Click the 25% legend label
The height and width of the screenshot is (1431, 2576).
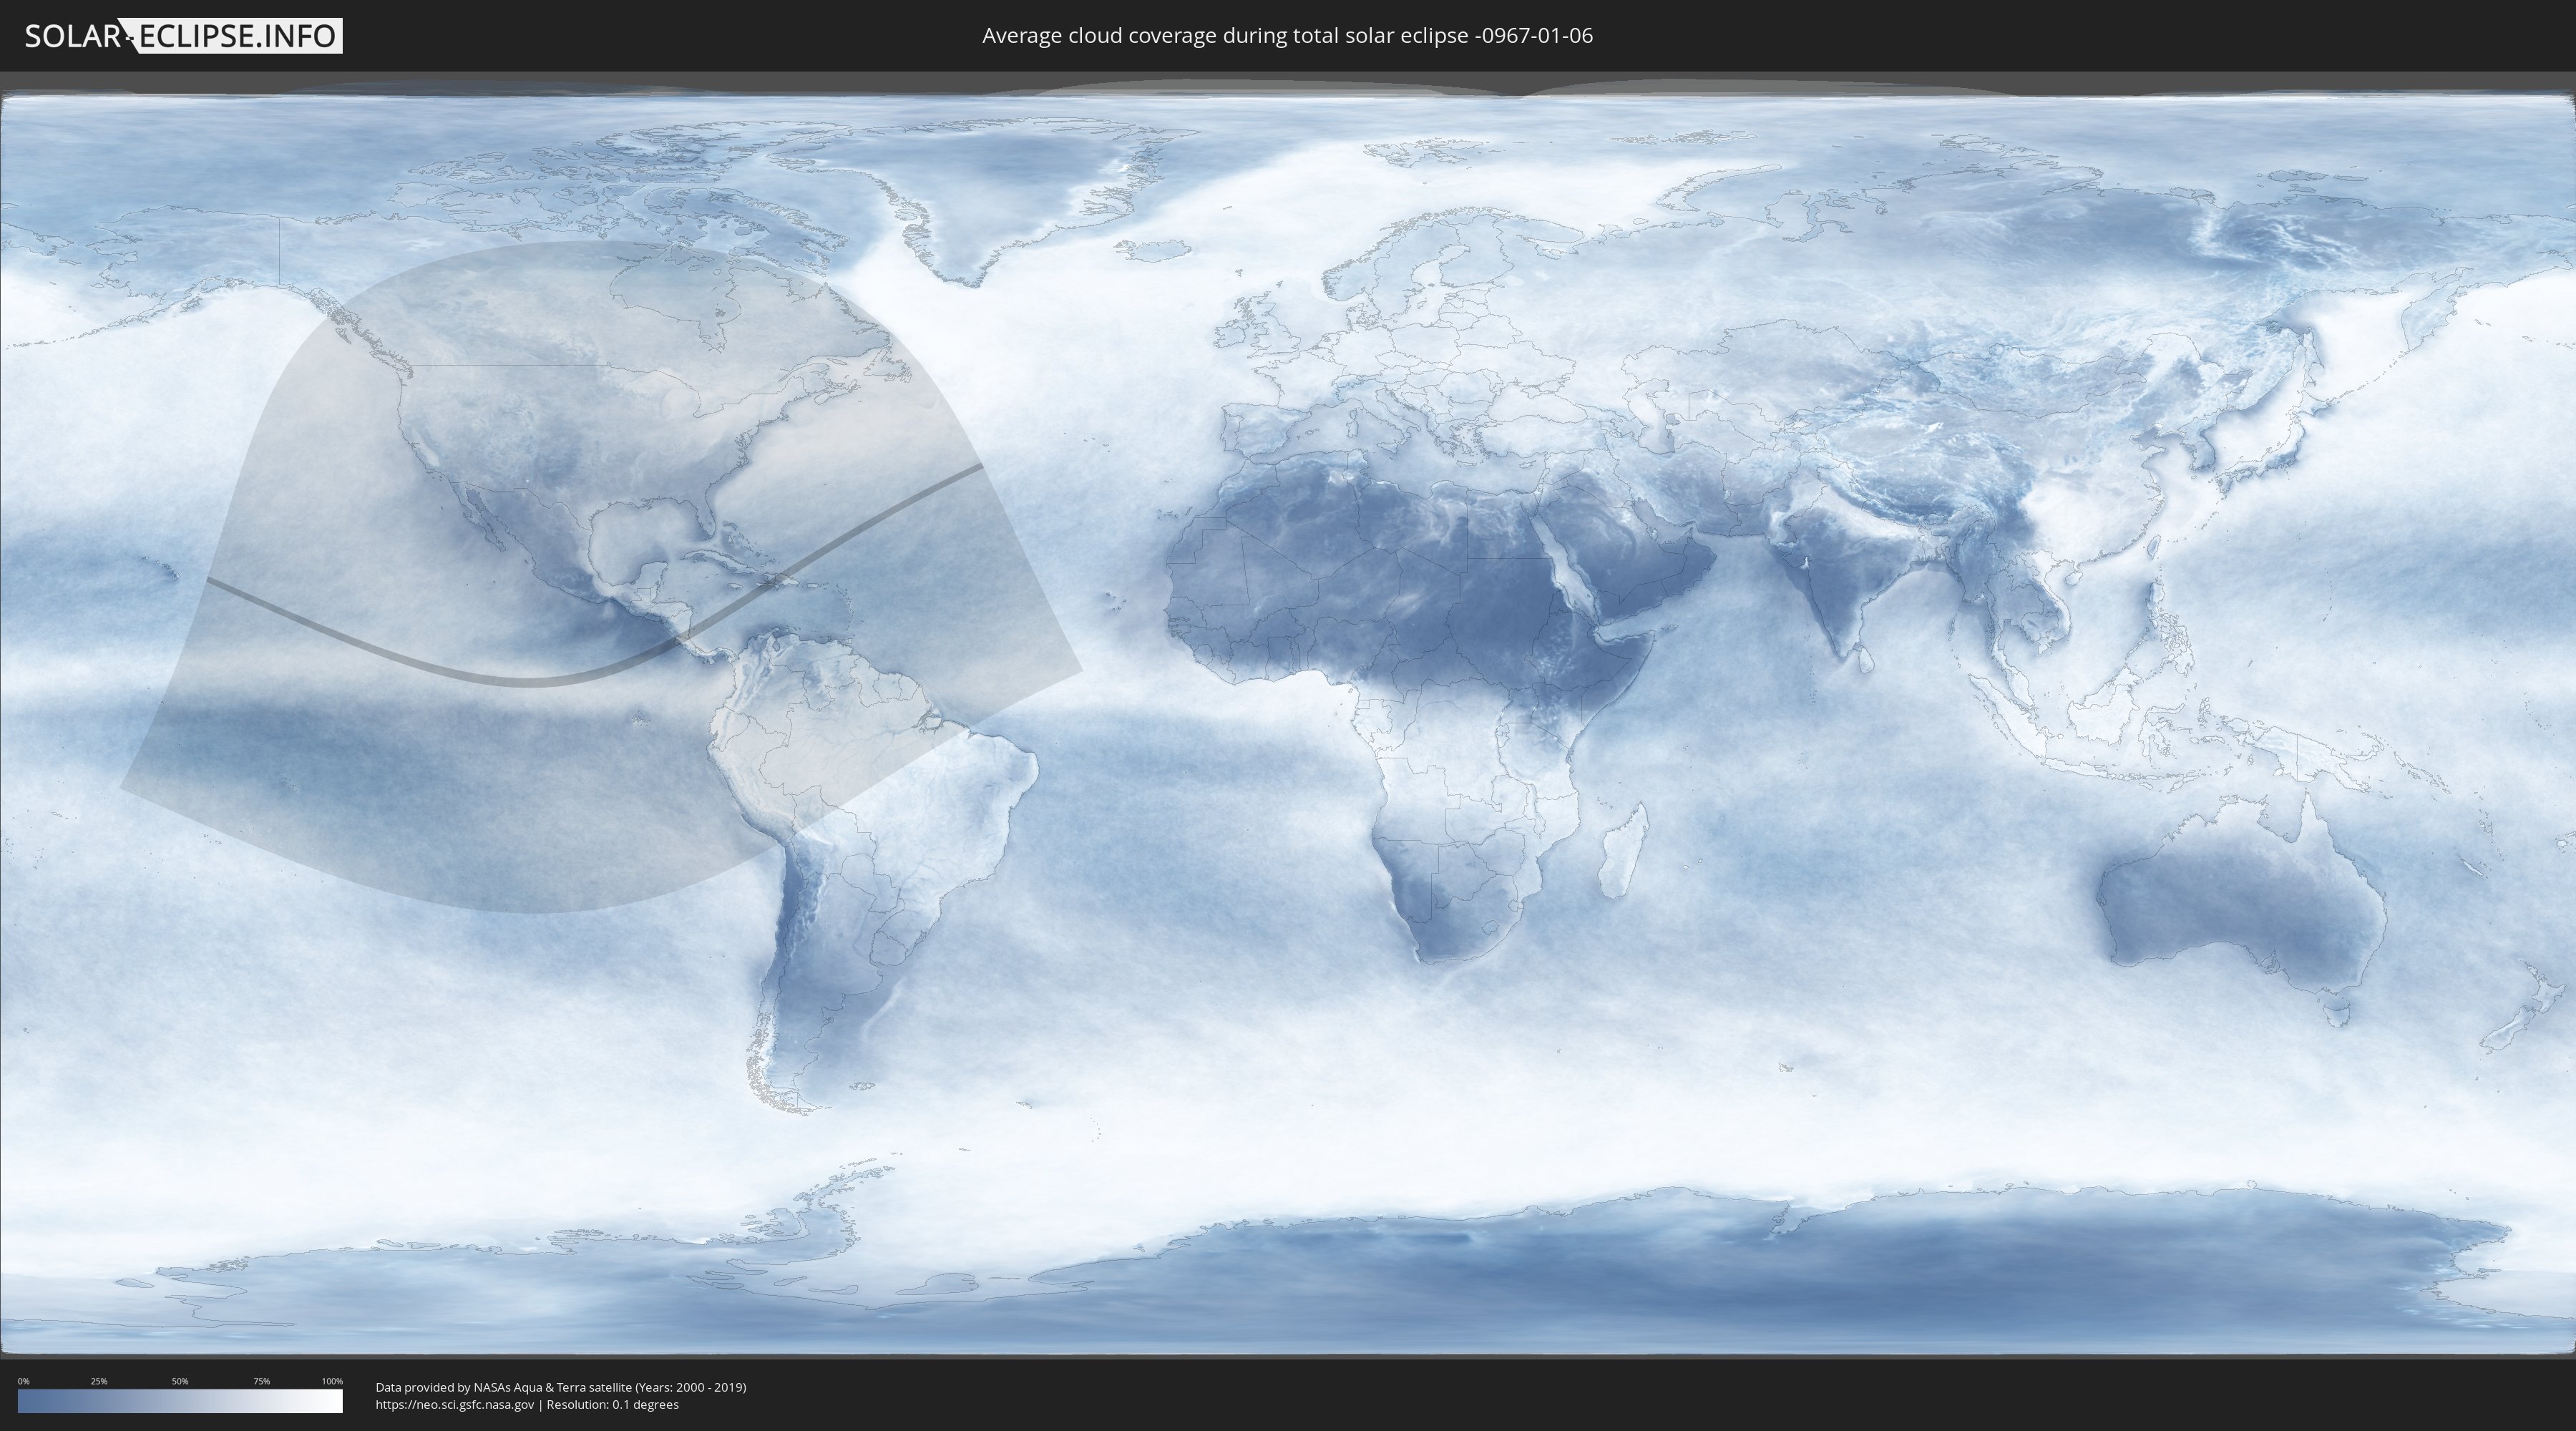click(x=99, y=1381)
